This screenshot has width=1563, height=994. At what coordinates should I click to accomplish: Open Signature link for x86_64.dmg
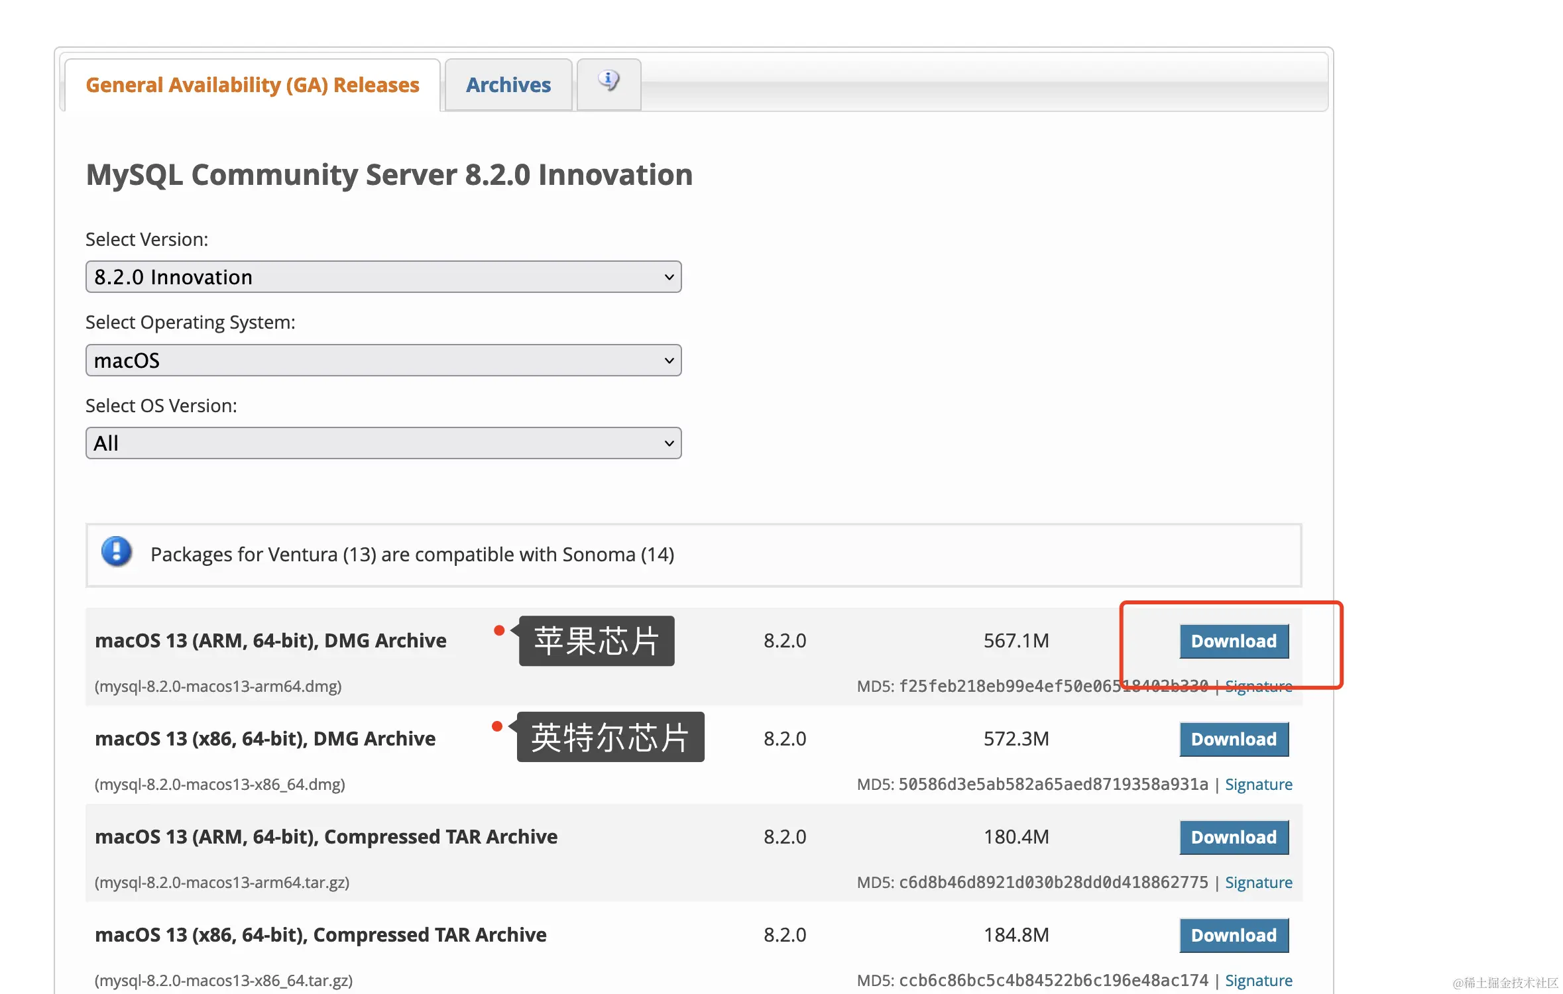point(1258,784)
